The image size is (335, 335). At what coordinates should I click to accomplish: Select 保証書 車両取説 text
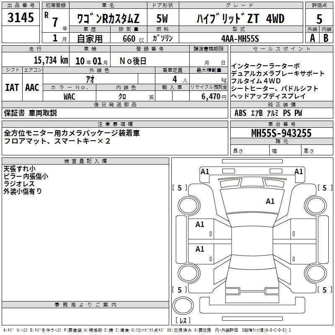pos(30,113)
